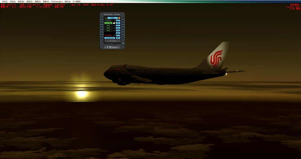Click the cloud icon next to Net3
301x159 pixels.
click(x=114, y=25)
